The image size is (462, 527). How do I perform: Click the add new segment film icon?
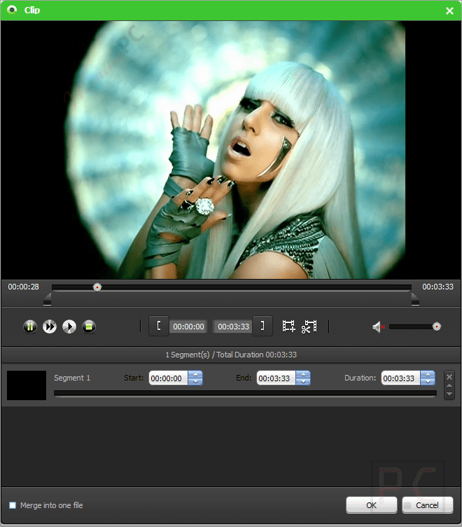(x=288, y=326)
